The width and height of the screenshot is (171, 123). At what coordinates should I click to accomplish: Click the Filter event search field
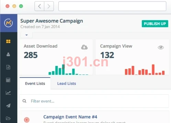coord(94,101)
